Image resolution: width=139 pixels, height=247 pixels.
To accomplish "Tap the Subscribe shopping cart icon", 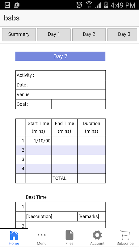I will tap(125, 235).
